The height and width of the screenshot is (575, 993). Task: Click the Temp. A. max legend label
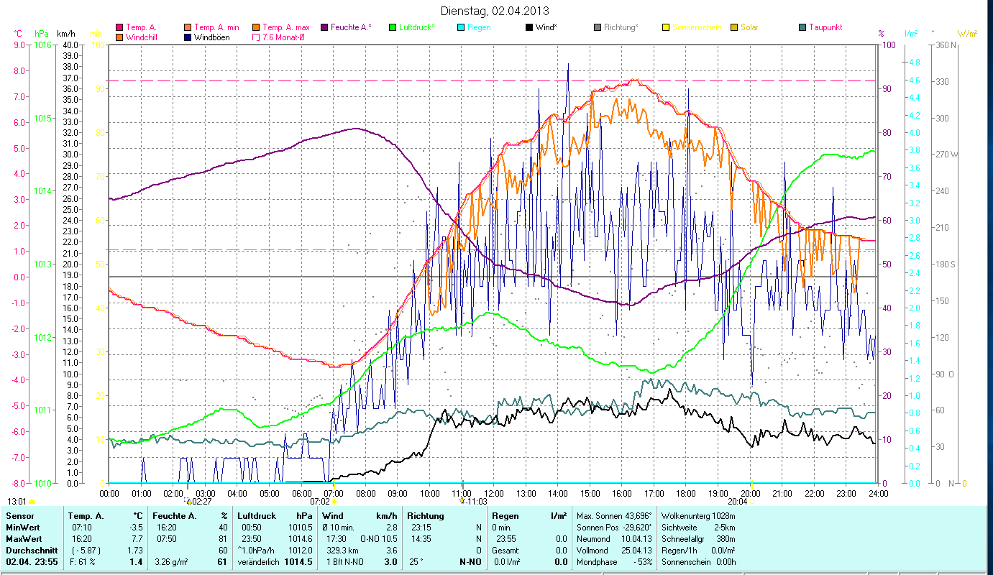[285, 28]
